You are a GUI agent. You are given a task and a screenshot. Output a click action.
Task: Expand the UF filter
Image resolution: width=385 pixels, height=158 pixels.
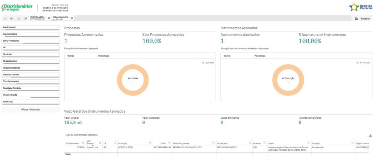point(30,48)
